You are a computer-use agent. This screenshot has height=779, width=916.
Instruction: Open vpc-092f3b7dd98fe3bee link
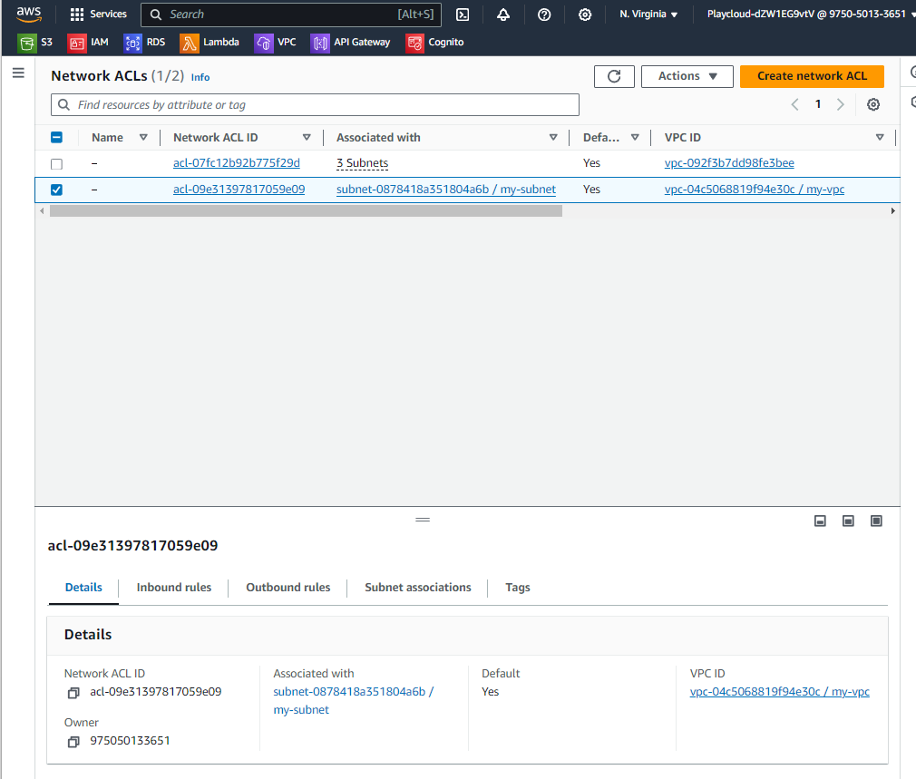729,163
